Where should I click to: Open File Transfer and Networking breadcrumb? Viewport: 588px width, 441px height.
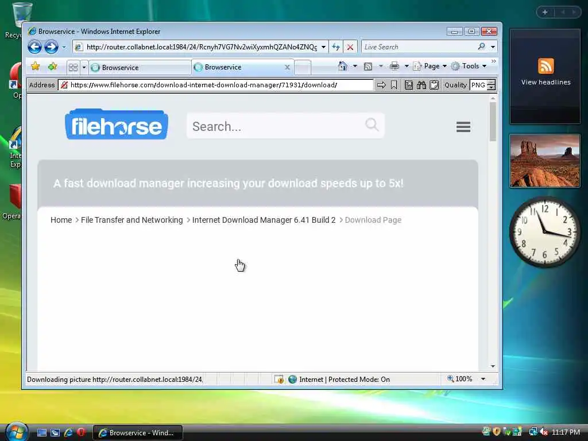pyautogui.click(x=132, y=220)
